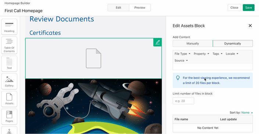Click the lightbulb tip icon
The height and width of the screenshot is (134, 259).
(178, 78)
